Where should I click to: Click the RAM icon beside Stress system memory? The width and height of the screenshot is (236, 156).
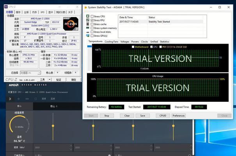pyautogui.click(x=88, y=28)
